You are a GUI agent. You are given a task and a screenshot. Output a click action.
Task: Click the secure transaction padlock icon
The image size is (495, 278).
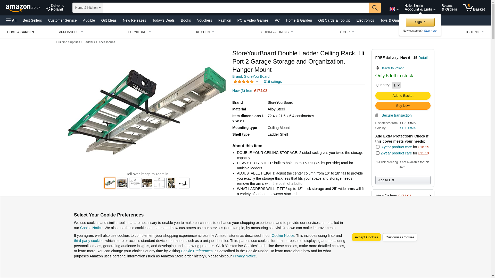377,115
